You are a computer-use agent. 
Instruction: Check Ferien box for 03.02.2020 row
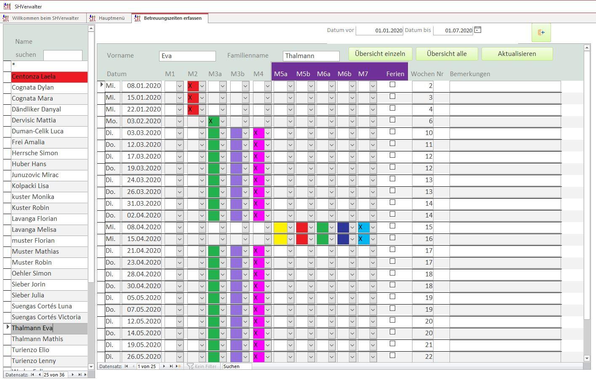click(393, 120)
